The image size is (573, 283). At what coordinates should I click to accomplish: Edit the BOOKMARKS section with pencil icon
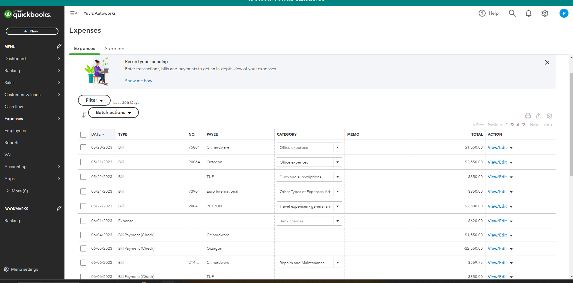59,208
